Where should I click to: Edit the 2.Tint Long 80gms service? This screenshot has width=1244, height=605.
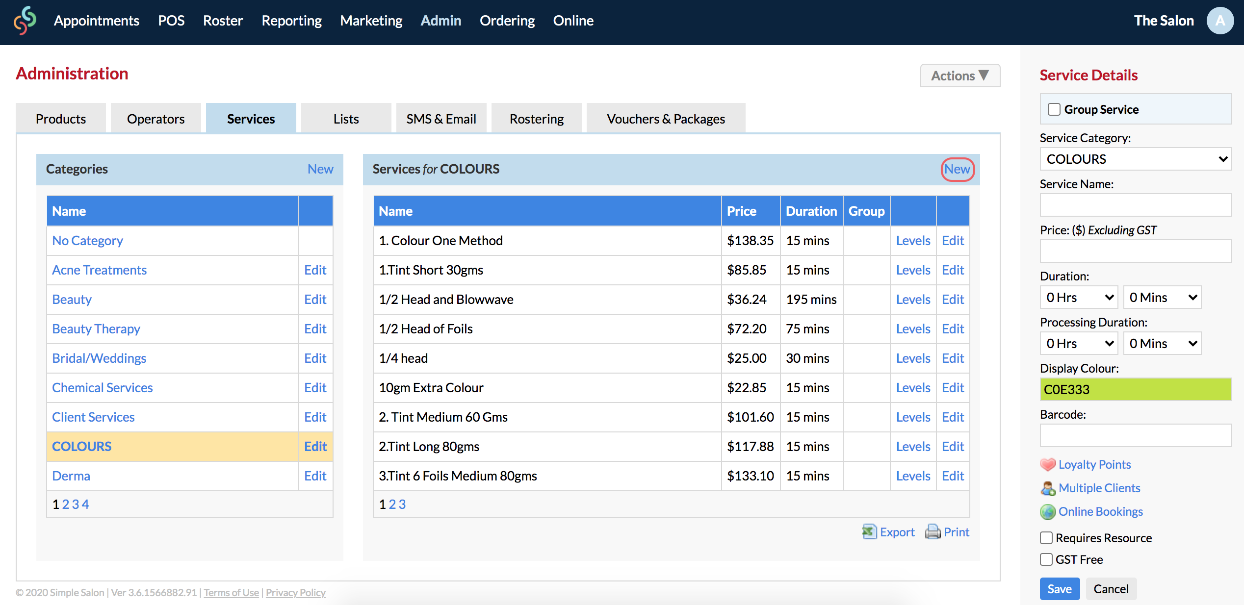pos(953,447)
